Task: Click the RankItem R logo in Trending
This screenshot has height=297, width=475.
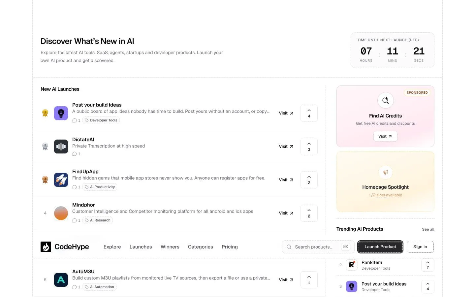Action: (352, 265)
